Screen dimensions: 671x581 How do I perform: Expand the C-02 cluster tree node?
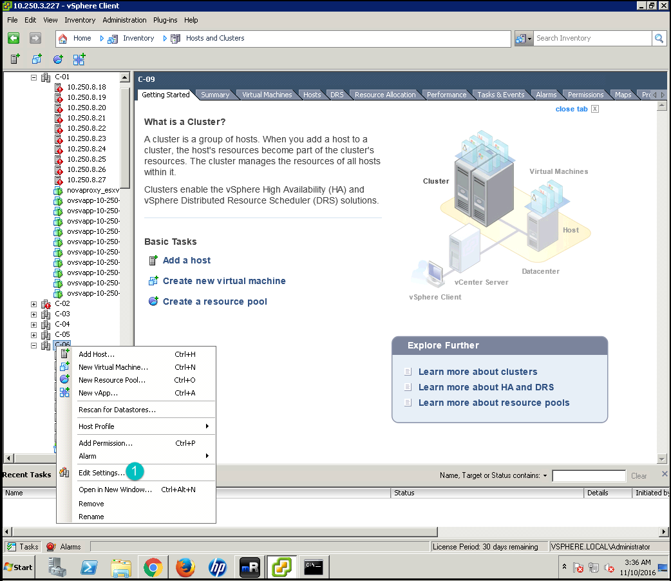(34, 304)
